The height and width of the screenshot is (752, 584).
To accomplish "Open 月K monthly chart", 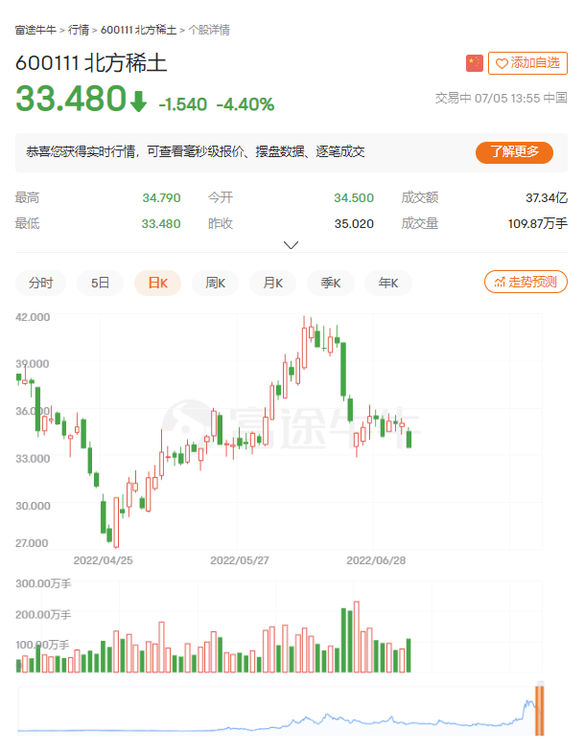I will [x=272, y=283].
